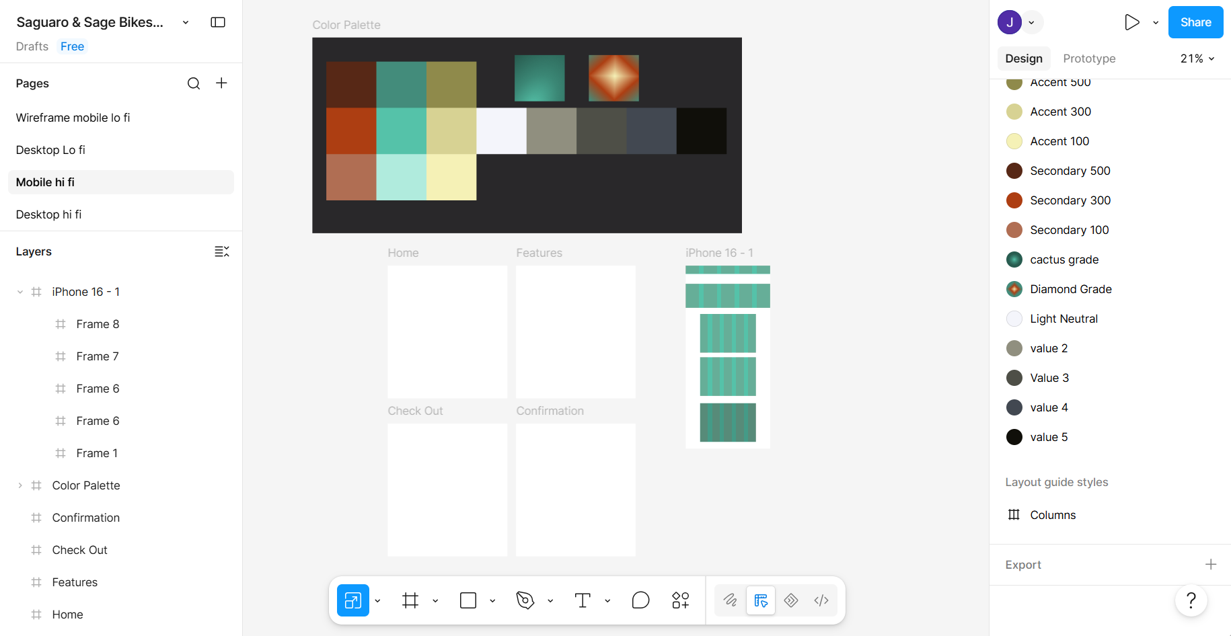Open the avatar dropdown chevron
1231x636 pixels.
pyautogui.click(x=1032, y=22)
